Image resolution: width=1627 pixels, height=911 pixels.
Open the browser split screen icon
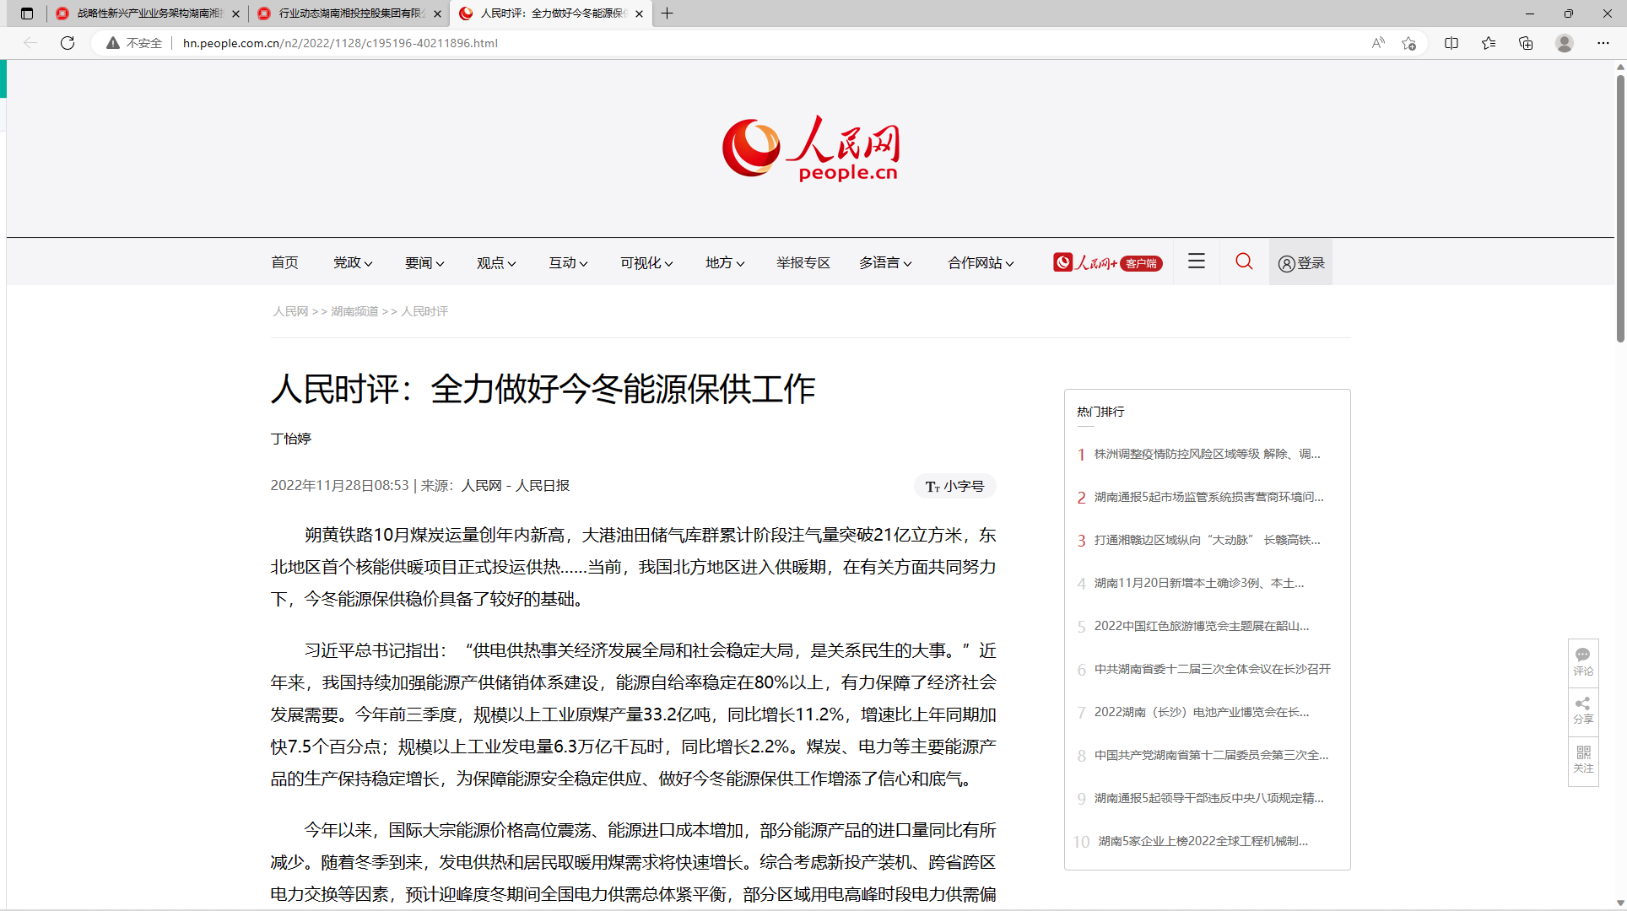[x=1451, y=43]
